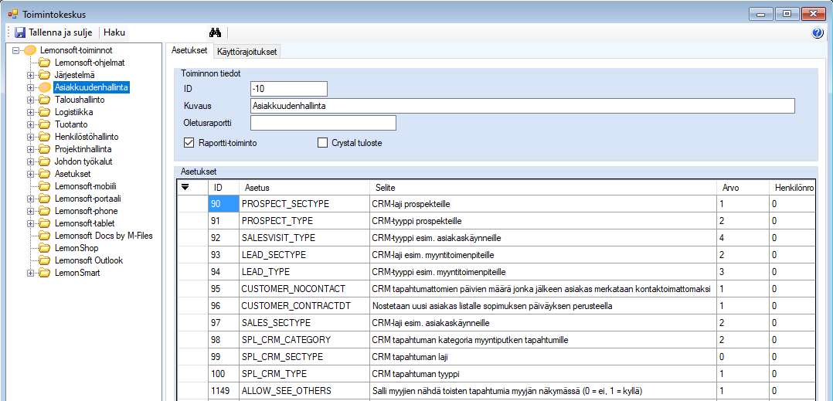Screen dimensions: 833x401
Task: Sort by the Henkilönro column header
Action: [792, 188]
